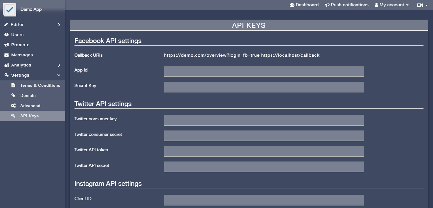
Task: Click the Client ID label
Action: coord(83,199)
